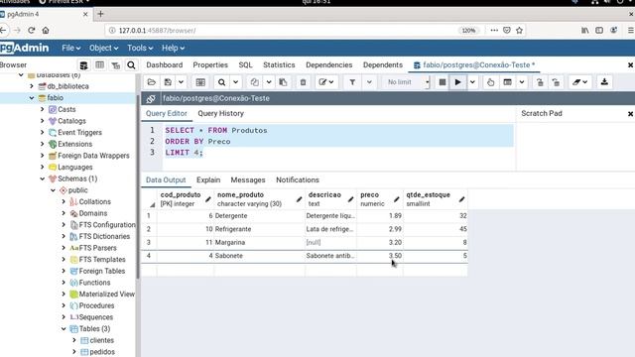Open the Tools menu
This screenshot has height=357, width=635.
(140, 48)
